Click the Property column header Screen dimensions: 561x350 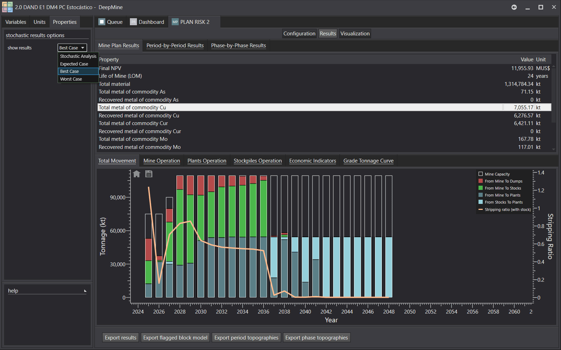(x=109, y=60)
